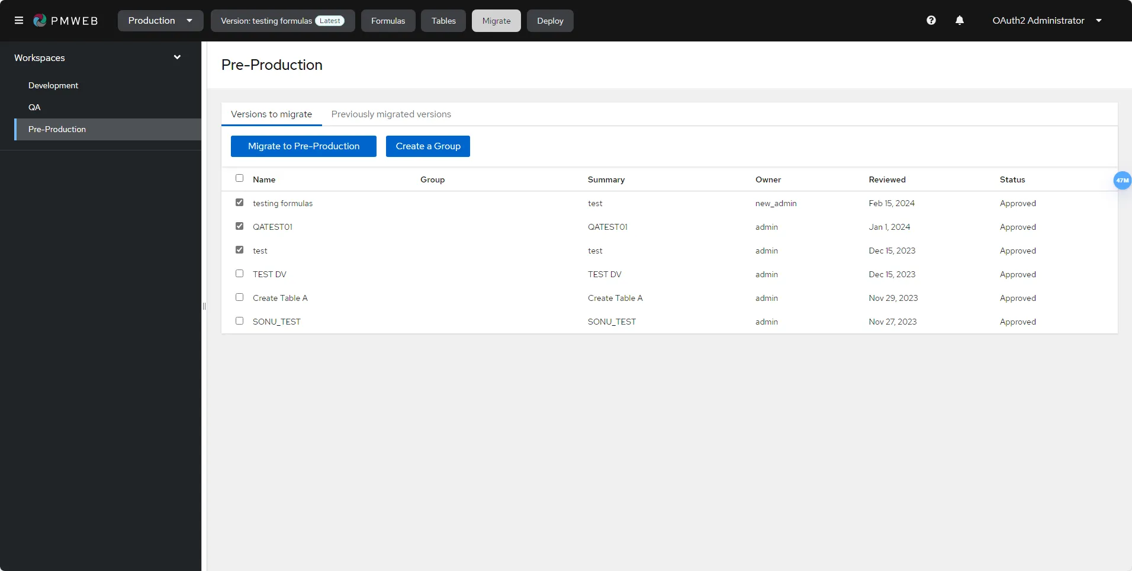This screenshot has height=571, width=1132.
Task: Open the Formulas section
Action: [x=388, y=20]
